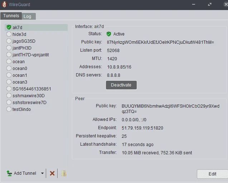Select the jagoSG35D tunnel name
Image resolution: width=228 pixels, height=183 pixels.
[x=24, y=41]
